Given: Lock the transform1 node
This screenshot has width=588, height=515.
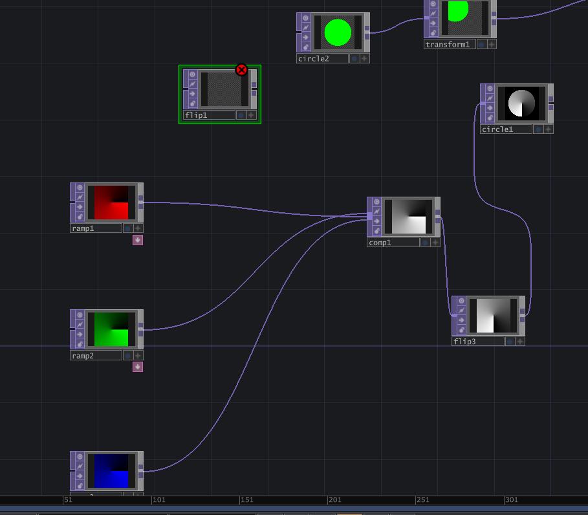Looking at the screenshot, I should pos(433,33).
